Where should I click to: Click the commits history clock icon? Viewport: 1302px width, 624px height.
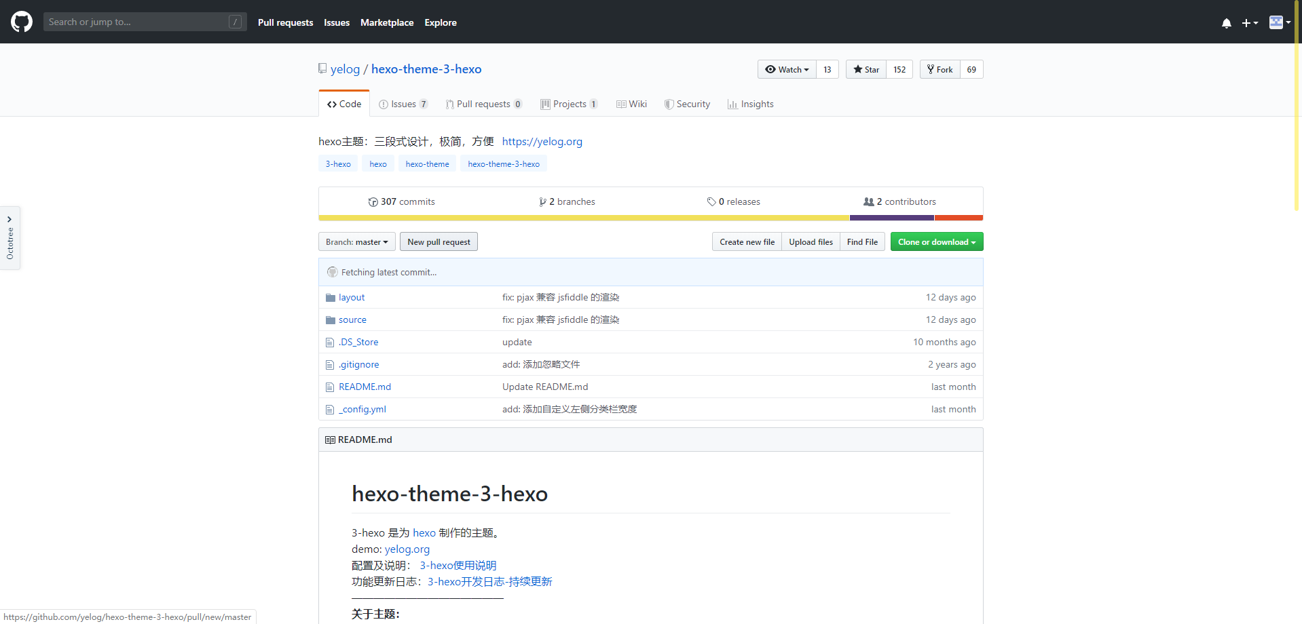373,202
